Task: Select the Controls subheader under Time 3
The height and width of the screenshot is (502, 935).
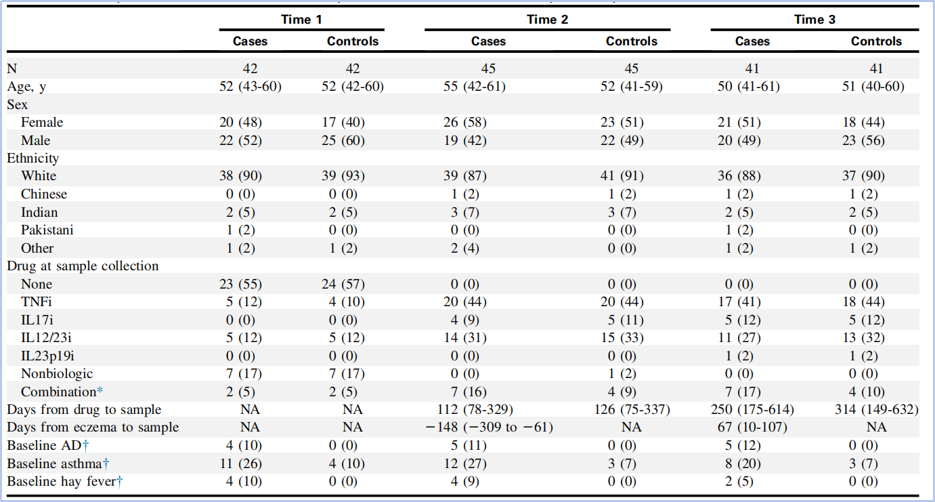Action: coord(876,41)
